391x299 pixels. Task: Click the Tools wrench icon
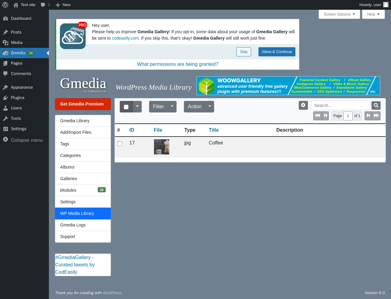pos(5,119)
